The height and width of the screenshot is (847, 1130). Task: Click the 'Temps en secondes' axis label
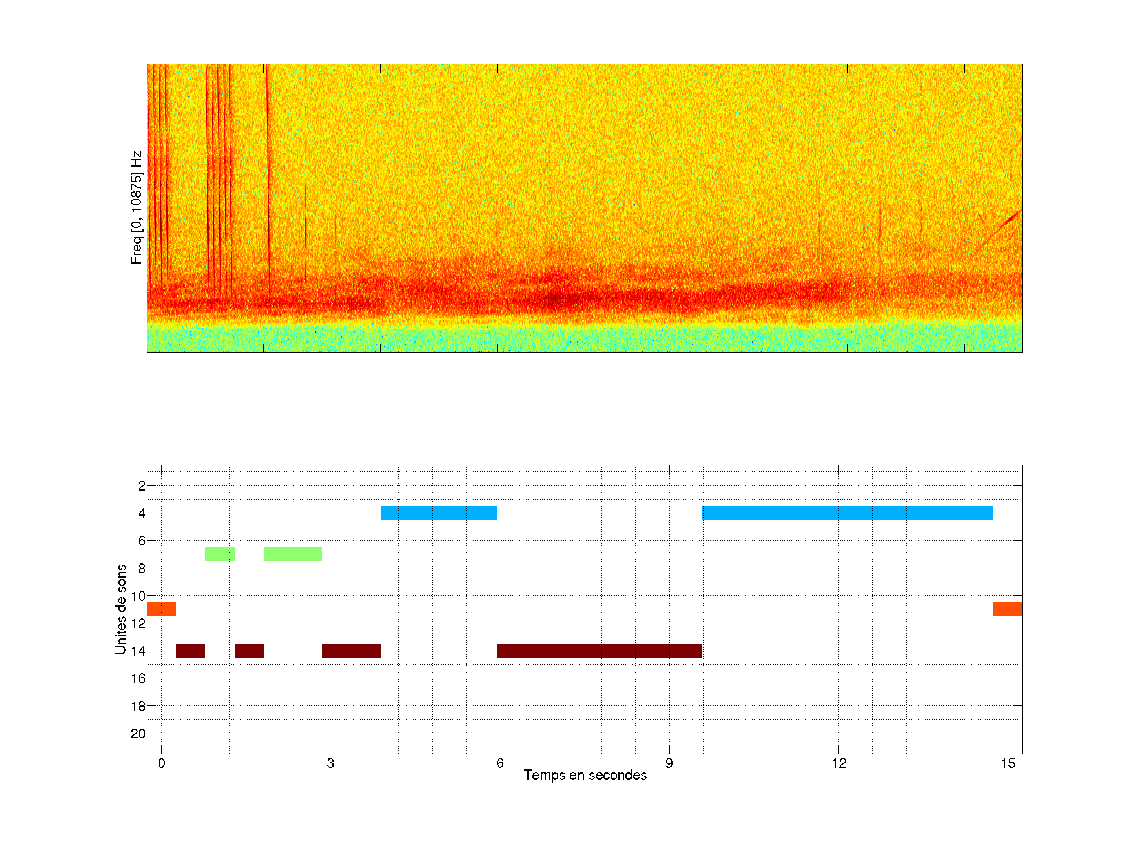click(585, 775)
